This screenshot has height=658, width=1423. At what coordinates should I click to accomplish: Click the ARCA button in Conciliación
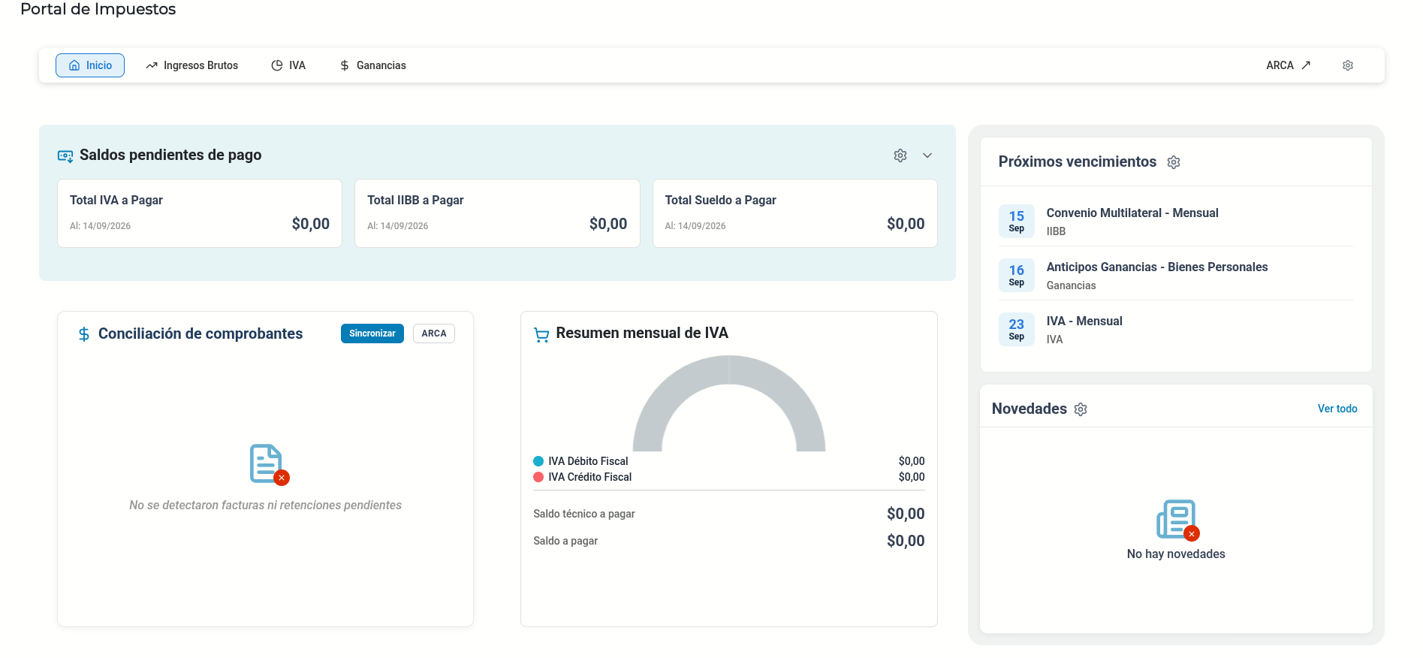434,334
